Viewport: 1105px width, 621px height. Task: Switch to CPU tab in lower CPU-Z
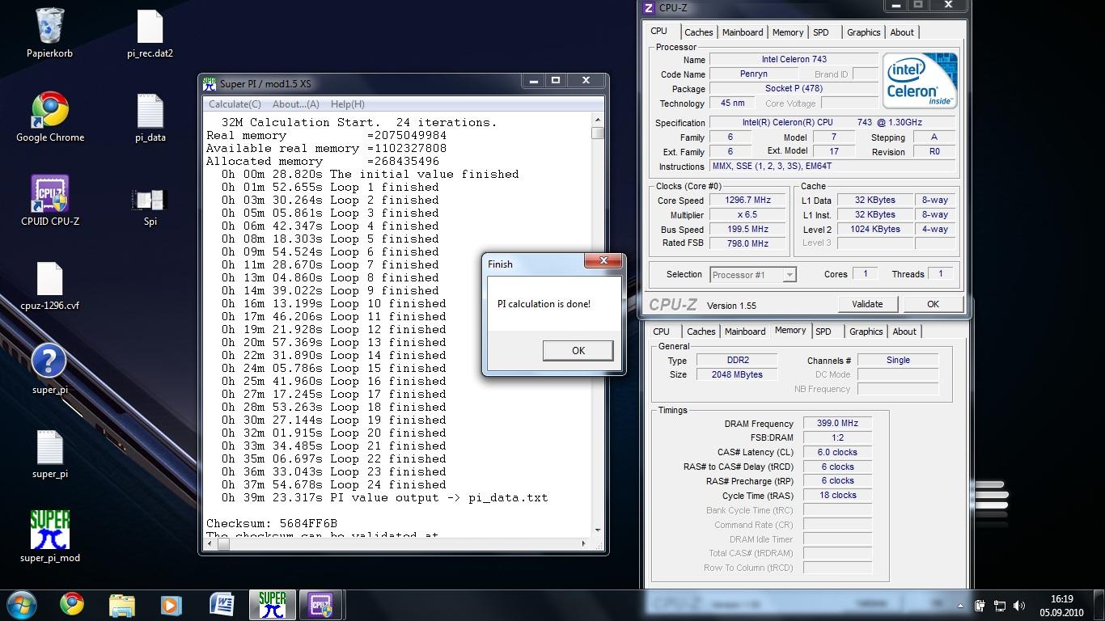662,332
